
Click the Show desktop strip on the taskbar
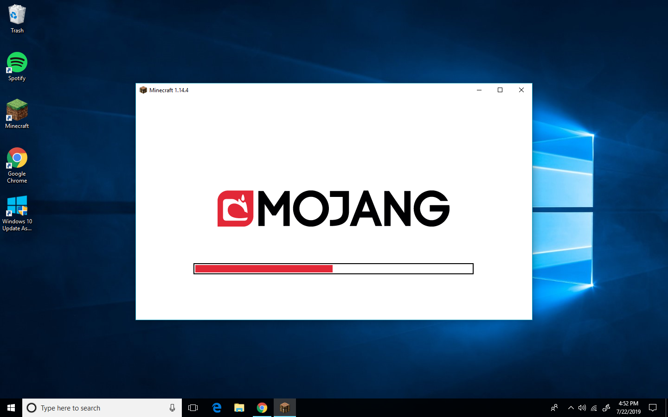667,408
